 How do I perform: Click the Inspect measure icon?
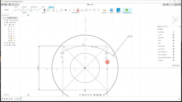(104, 10)
